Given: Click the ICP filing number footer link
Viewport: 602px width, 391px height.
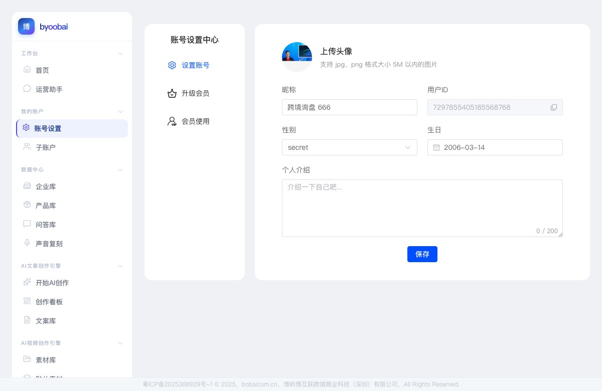Looking at the screenshot, I should [x=178, y=384].
